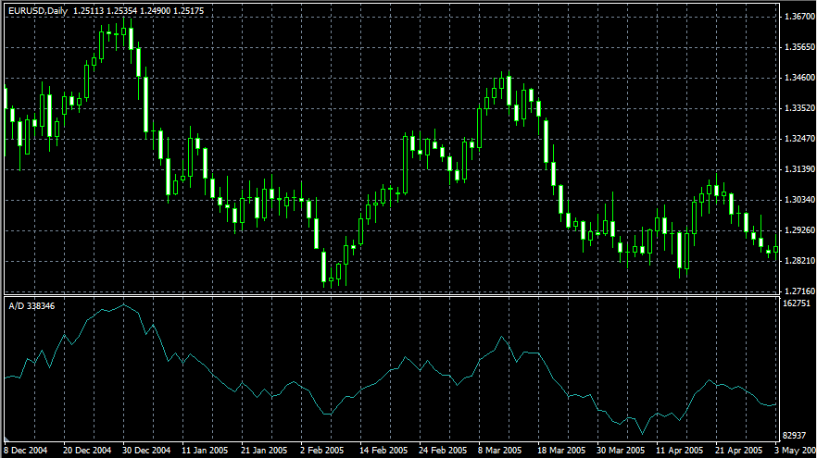This screenshot has height=458, width=817.
Task: Select the 21 Jan 2005 date label
Action: pyautogui.click(x=264, y=451)
